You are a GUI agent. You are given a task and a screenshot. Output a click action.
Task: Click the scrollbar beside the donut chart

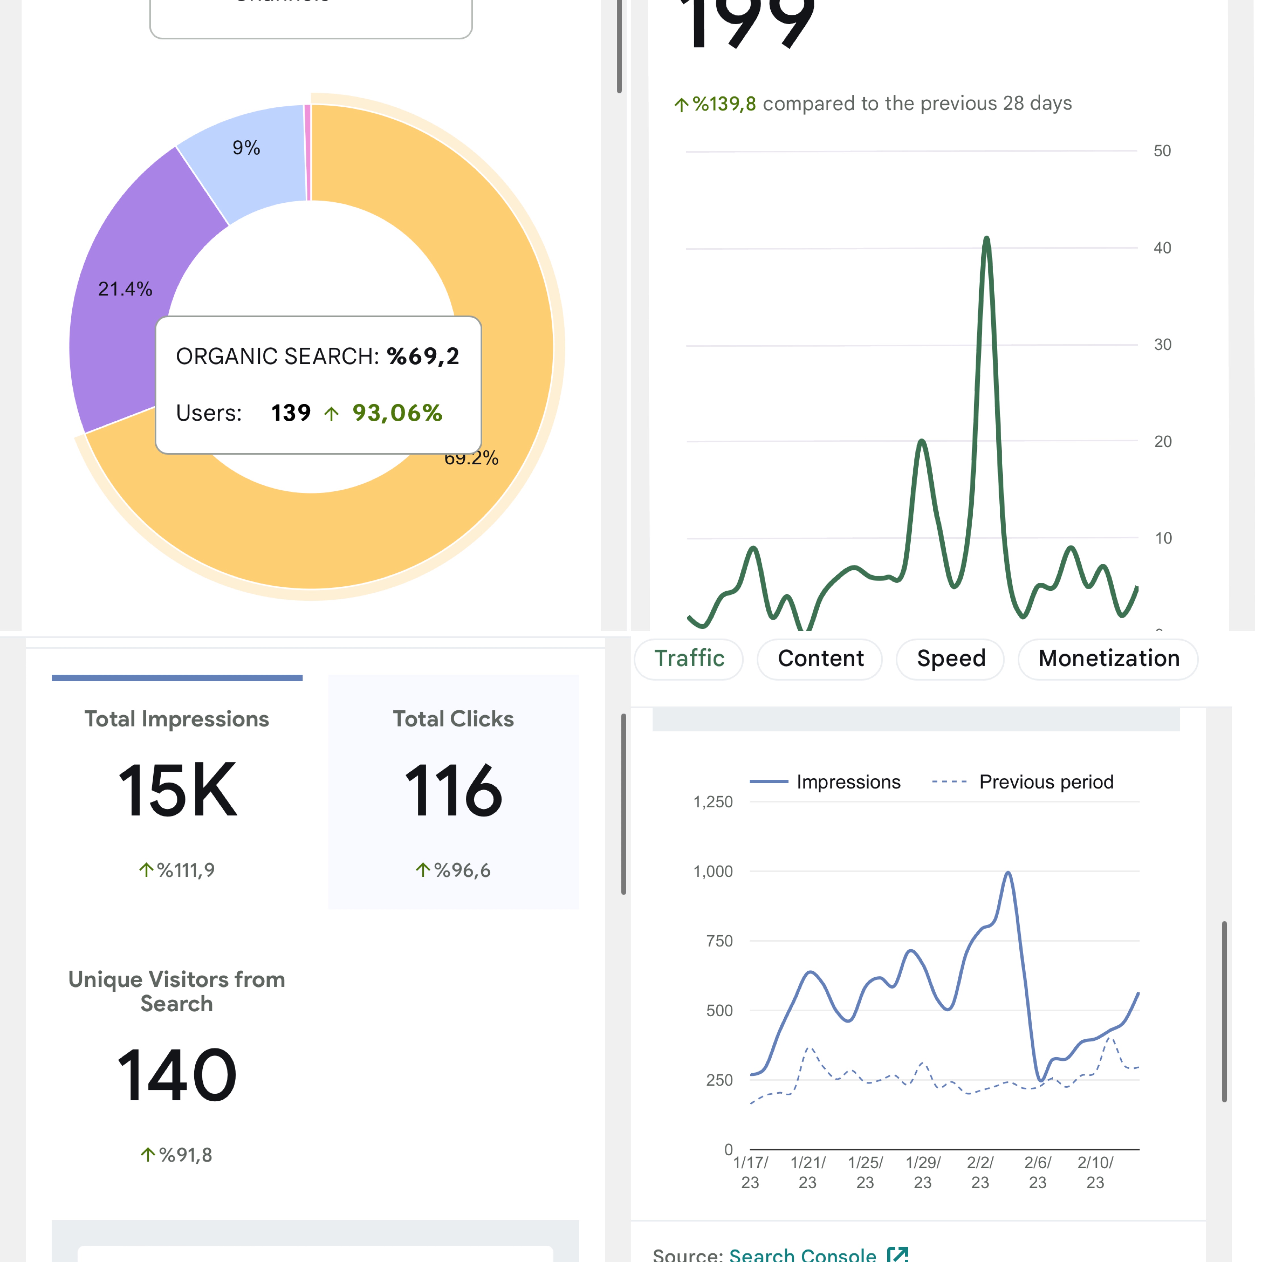(x=619, y=46)
